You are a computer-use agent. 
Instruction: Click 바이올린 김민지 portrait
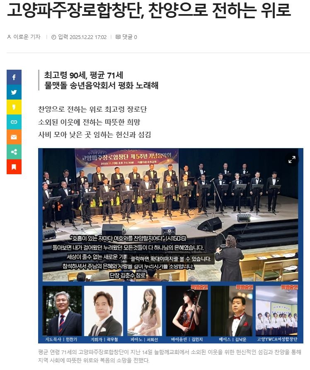point(187,311)
